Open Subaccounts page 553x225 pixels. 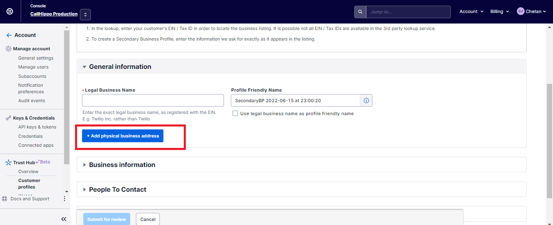(x=32, y=76)
